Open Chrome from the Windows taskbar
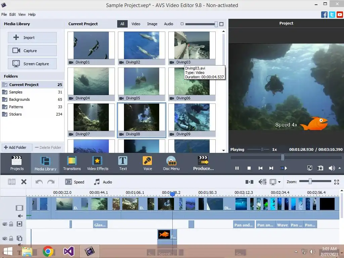The height and width of the screenshot is (258, 344). point(48,251)
